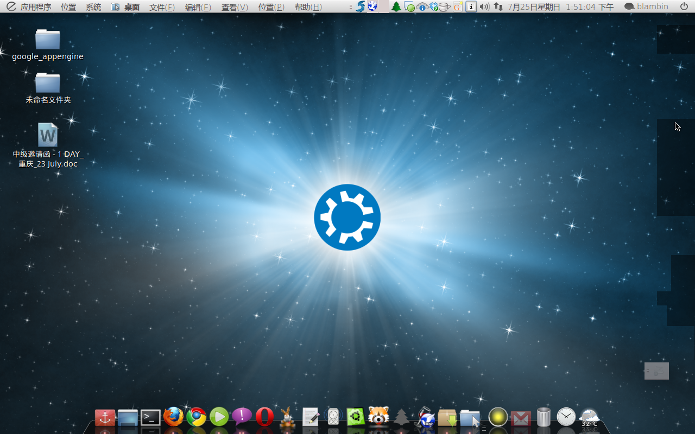Open the top panel 位置 menu next to 应用程序
The width and height of the screenshot is (695, 434).
click(x=68, y=7)
